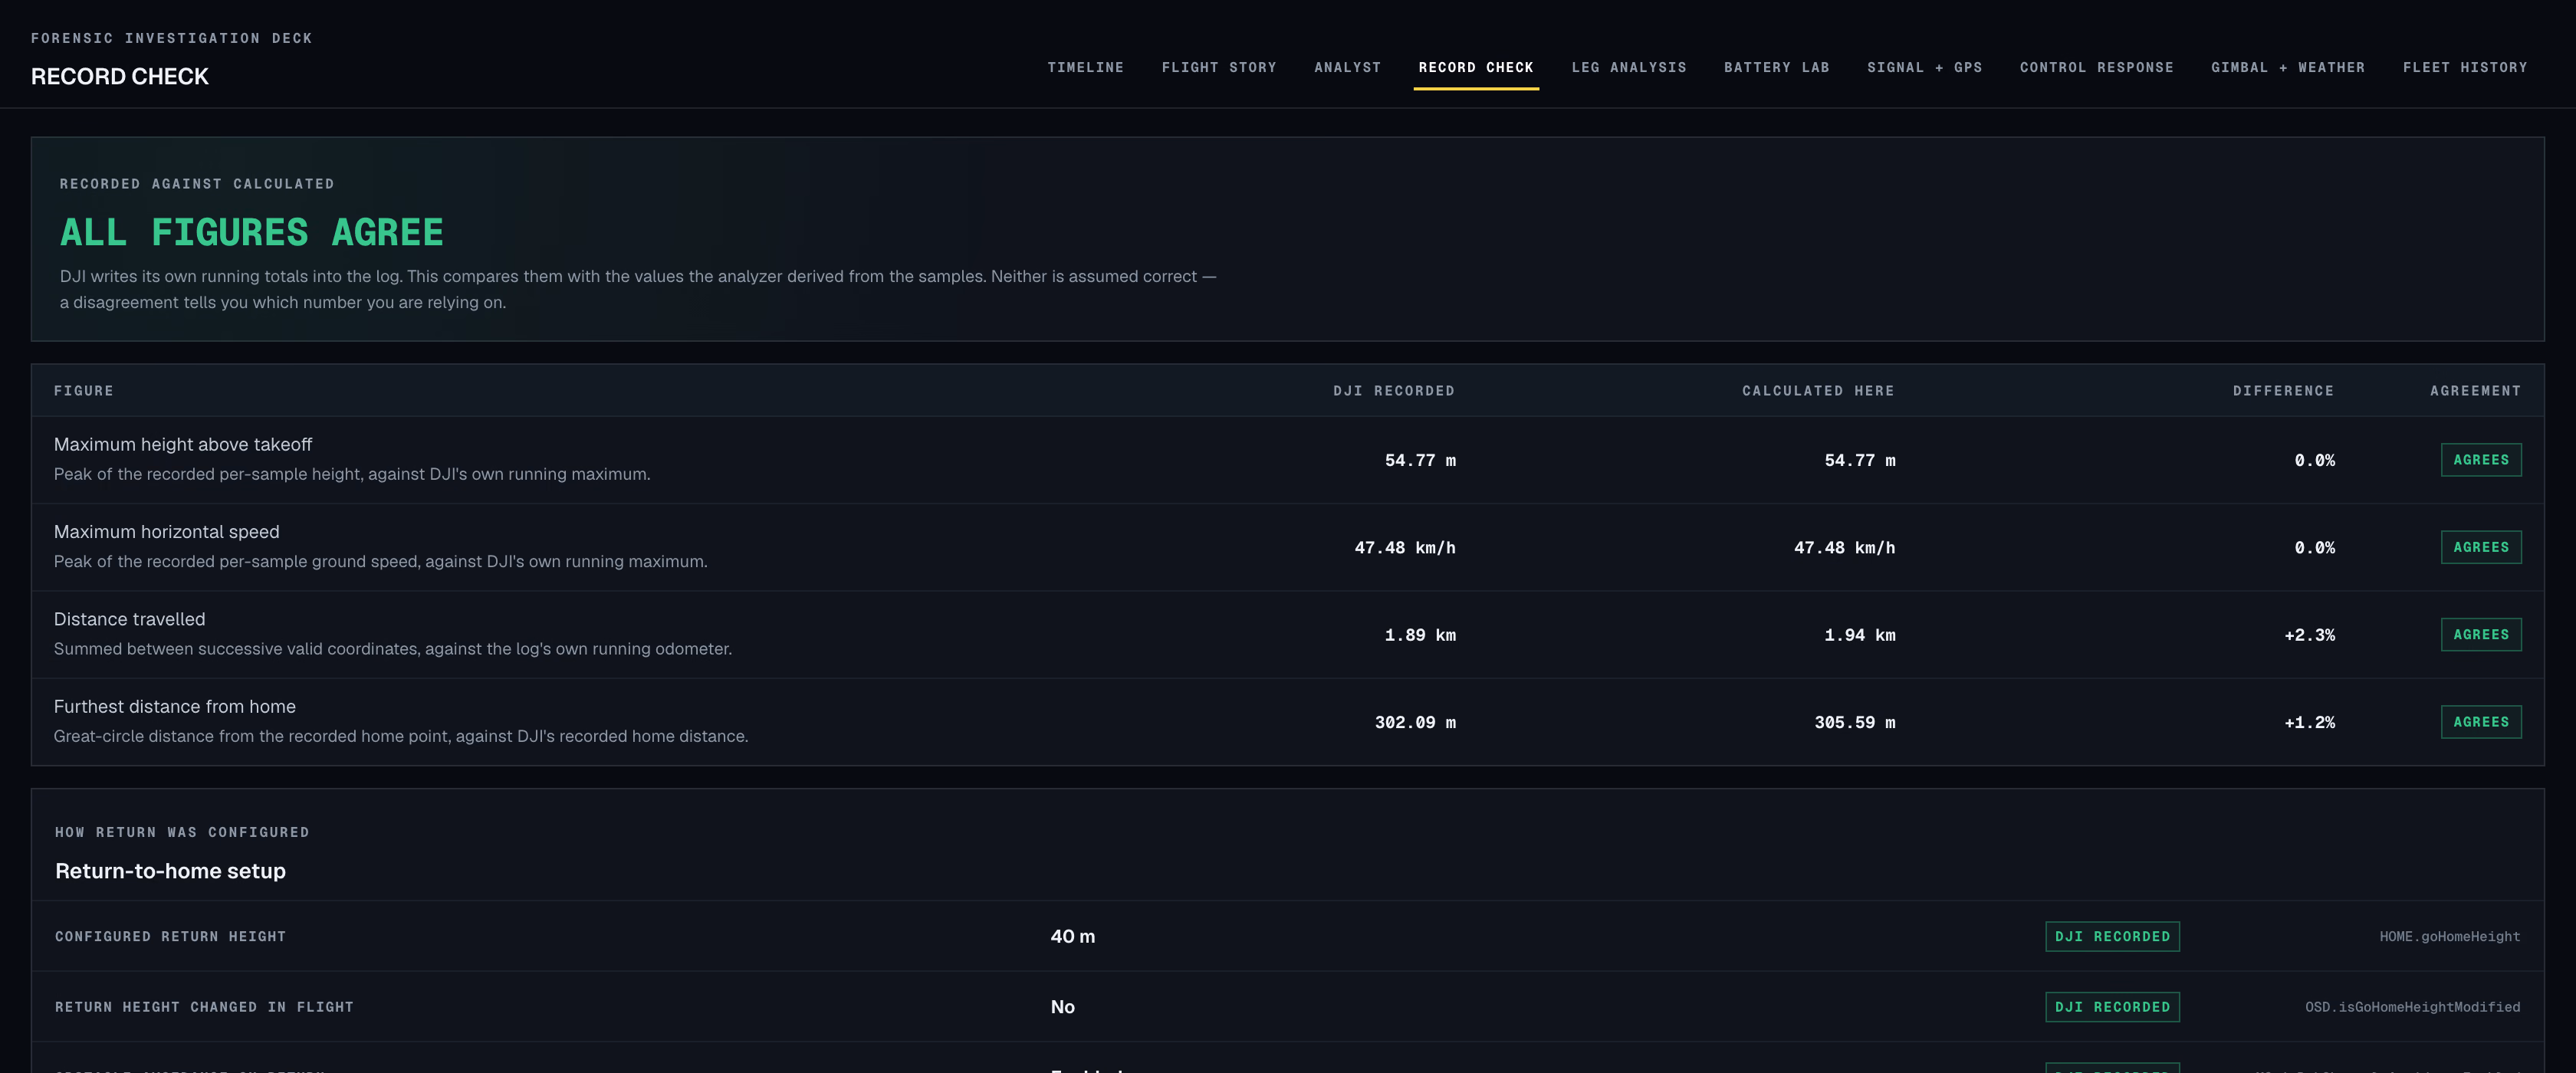Viewport: 2576px width, 1073px height.
Task: Click the calculated value '305.59 m'
Action: click(x=1855, y=722)
